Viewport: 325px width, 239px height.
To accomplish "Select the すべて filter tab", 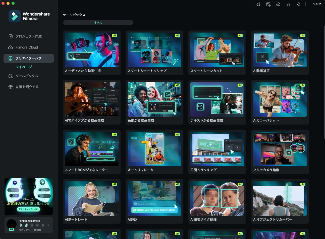I will coord(98,23).
